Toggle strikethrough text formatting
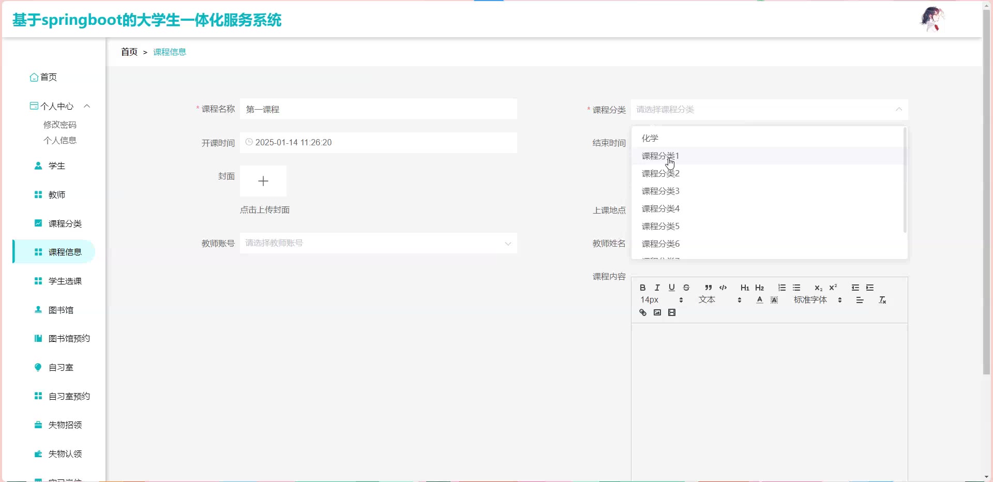This screenshot has width=993, height=482. click(686, 288)
